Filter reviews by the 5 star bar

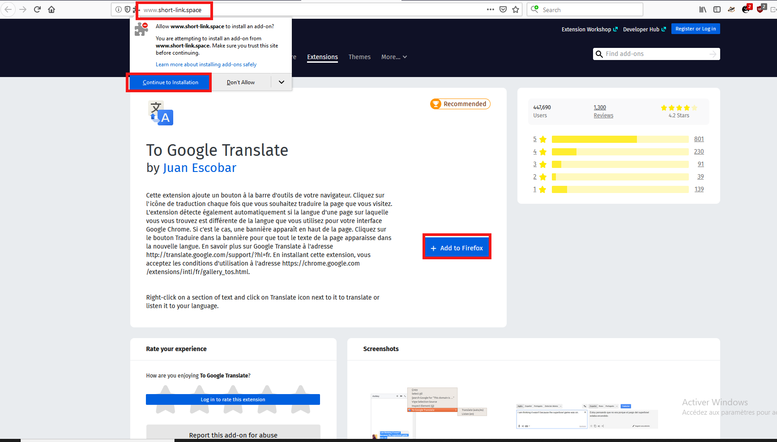tap(620, 139)
